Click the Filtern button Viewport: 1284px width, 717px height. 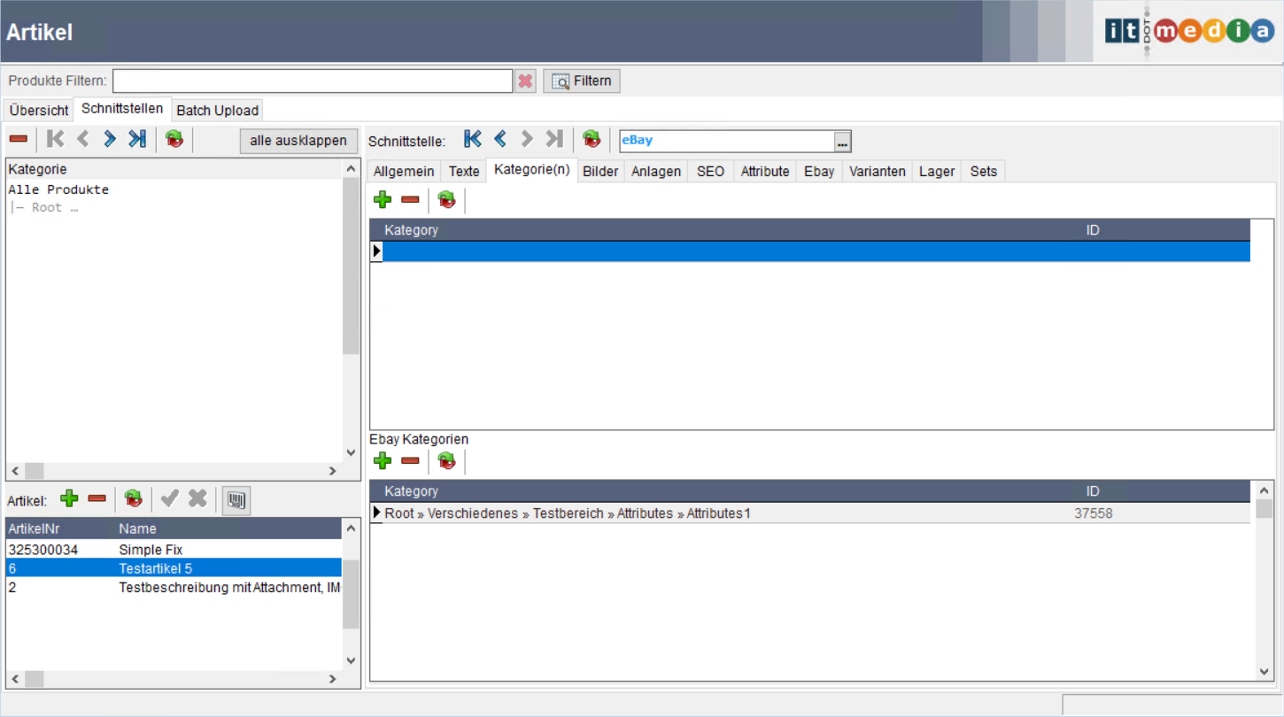pos(582,81)
